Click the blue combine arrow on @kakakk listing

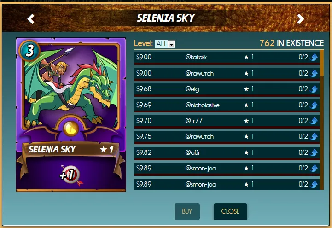(x=314, y=57)
